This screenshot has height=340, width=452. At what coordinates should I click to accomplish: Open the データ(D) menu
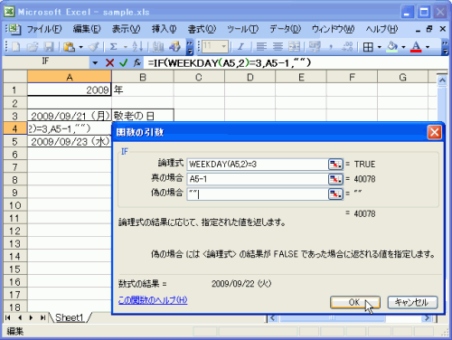pyautogui.click(x=286, y=29)
